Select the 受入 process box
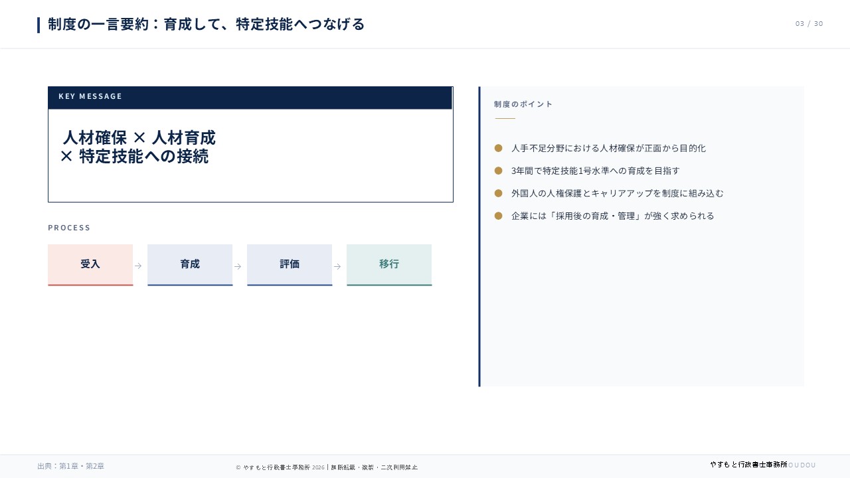The height and width of the screenshot is (478, 850). point(90,265)
